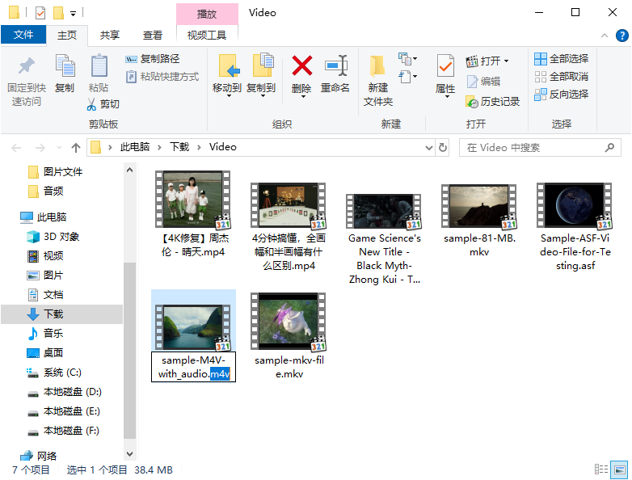Click the New Folder (新建文件夹) icon
The height and width of the screenshot is (480, 632).
coord(377,66)
